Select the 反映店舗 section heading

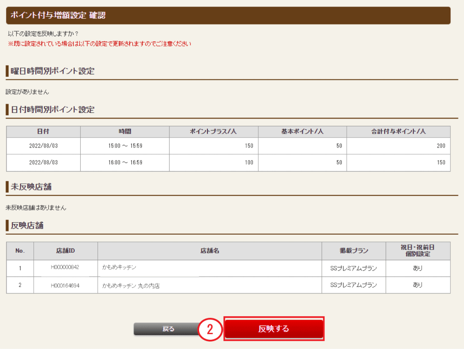pyautogui.click(x=27, y=225)
